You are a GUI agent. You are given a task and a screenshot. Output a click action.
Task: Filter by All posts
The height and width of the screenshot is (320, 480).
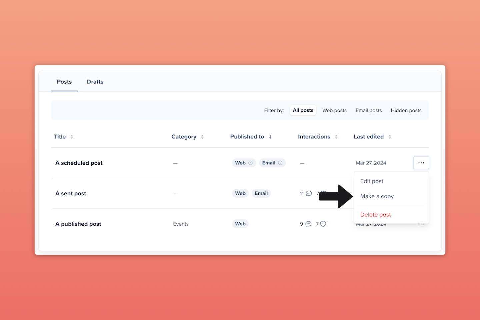(303, 110)
